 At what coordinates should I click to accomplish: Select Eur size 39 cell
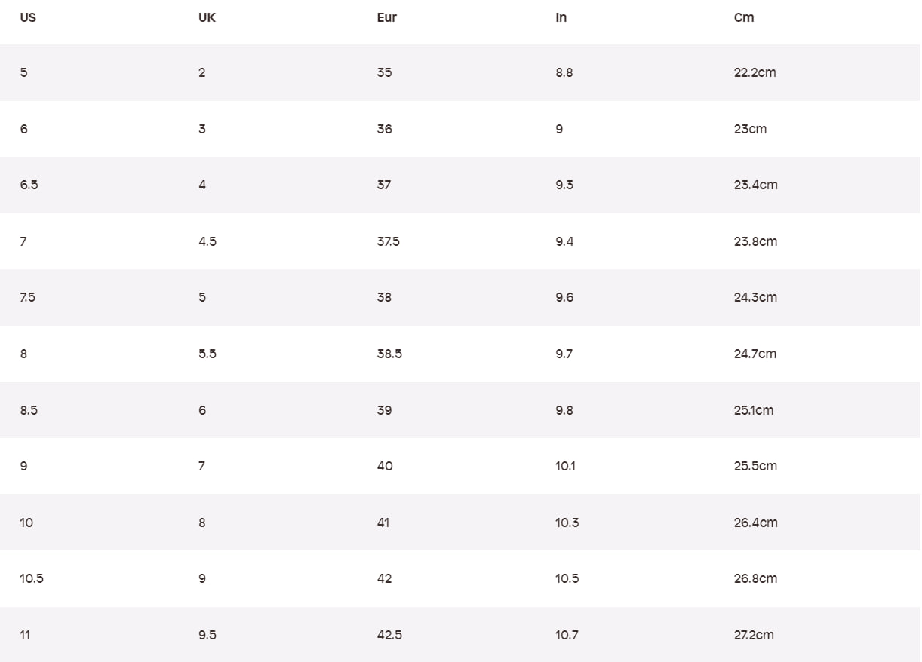[385, 410]
